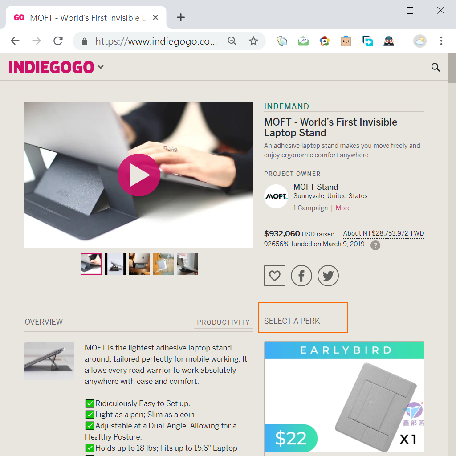Screen dimensions: 456x456
Task: Open the NT$ TWD currency conversion dropdown
Action: [383, 233]
